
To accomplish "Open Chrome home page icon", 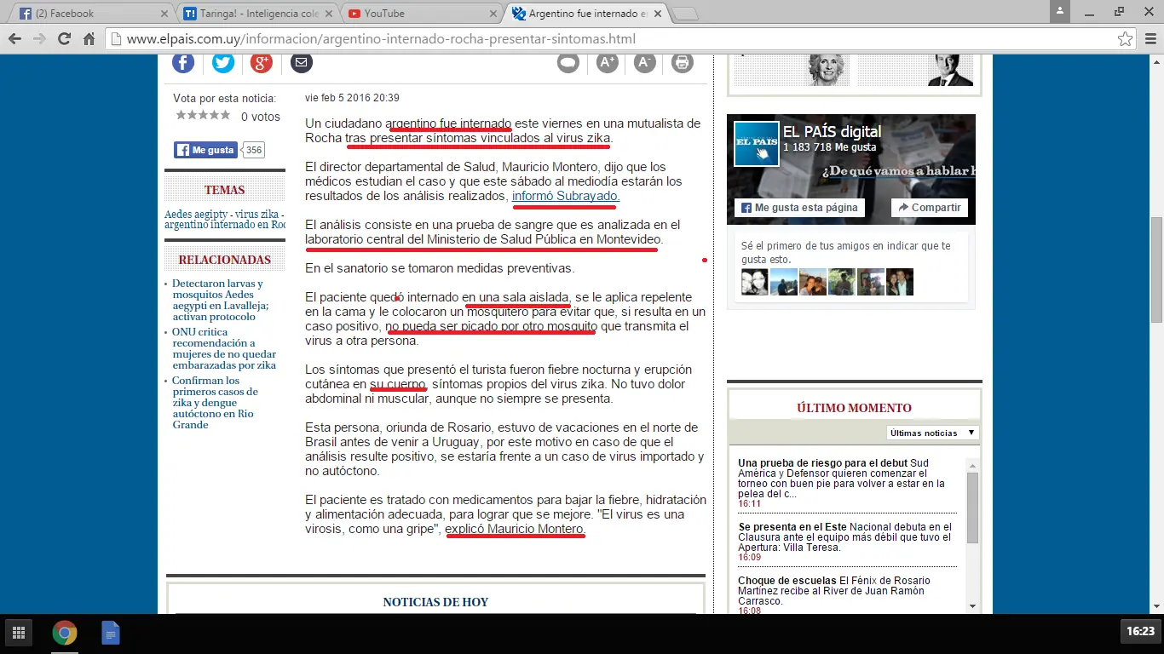I will pos(89,39).
